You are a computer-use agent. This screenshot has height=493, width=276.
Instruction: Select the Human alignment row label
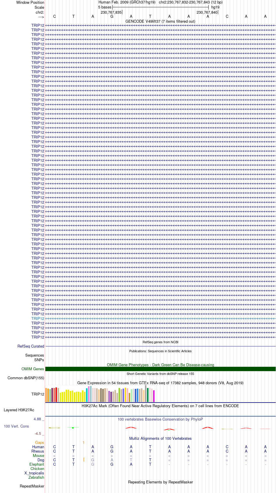pos(38,447)
